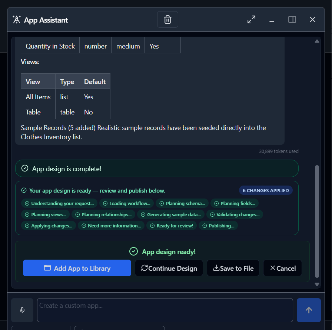Toggle the split panel layout icon
Viewport: 332px width, 330px height.
[292, 20]
